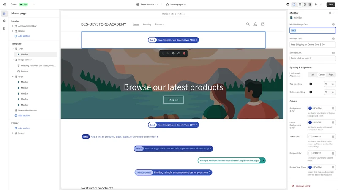Viewport: 338px width, 190px height.
Task: Duplicate block via floating toolbar
Action: (173, 54)
